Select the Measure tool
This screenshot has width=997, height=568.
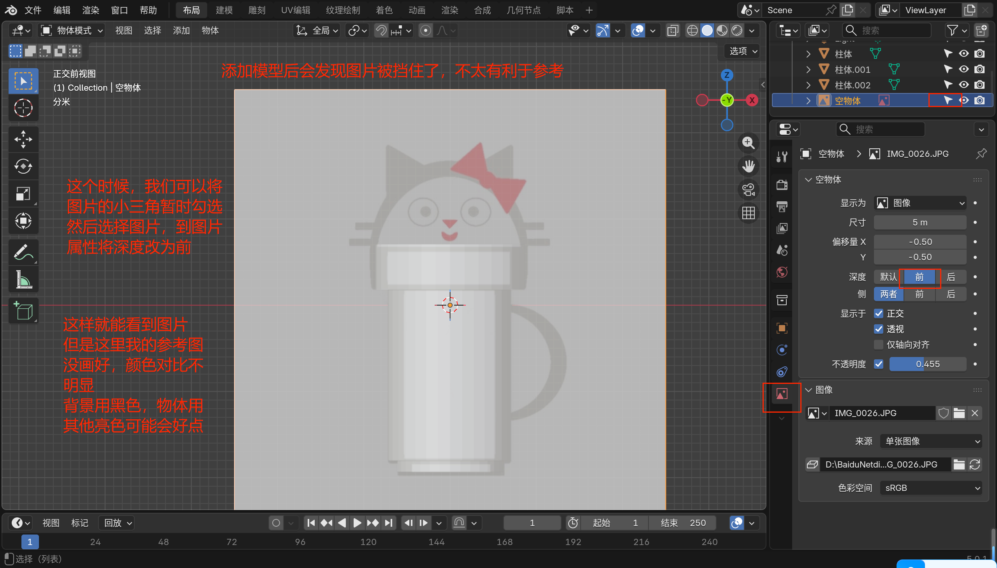pos(23,280)
